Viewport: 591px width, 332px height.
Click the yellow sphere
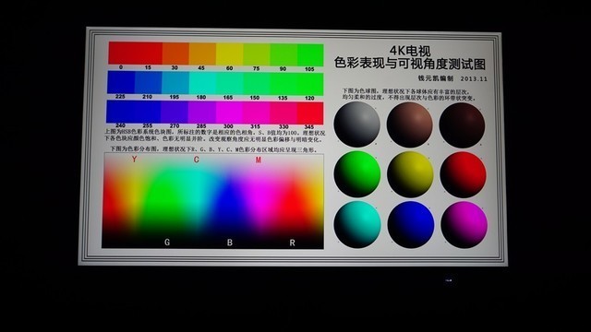pos(410,174)
